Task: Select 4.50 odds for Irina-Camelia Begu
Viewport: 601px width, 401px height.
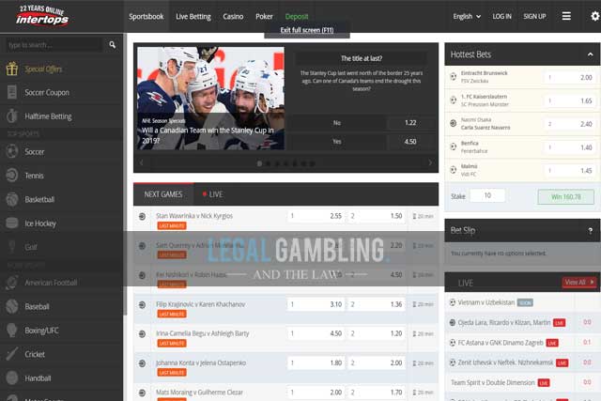Action: pos(316,333)
